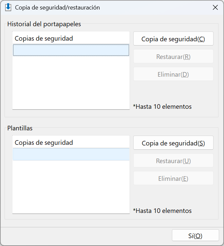This screenshot has height=246, width=224.
Task: Select the highlighted row in Plantillas list
Action: point(71,154)
